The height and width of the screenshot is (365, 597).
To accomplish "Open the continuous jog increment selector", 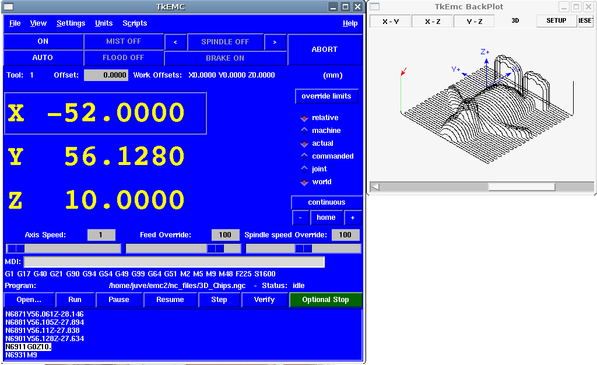I will 326,202.
